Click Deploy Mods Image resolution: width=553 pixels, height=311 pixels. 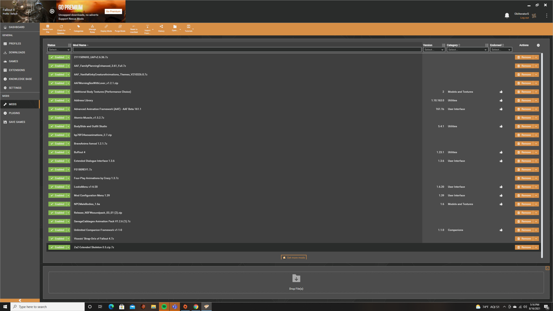pos(106,29)
